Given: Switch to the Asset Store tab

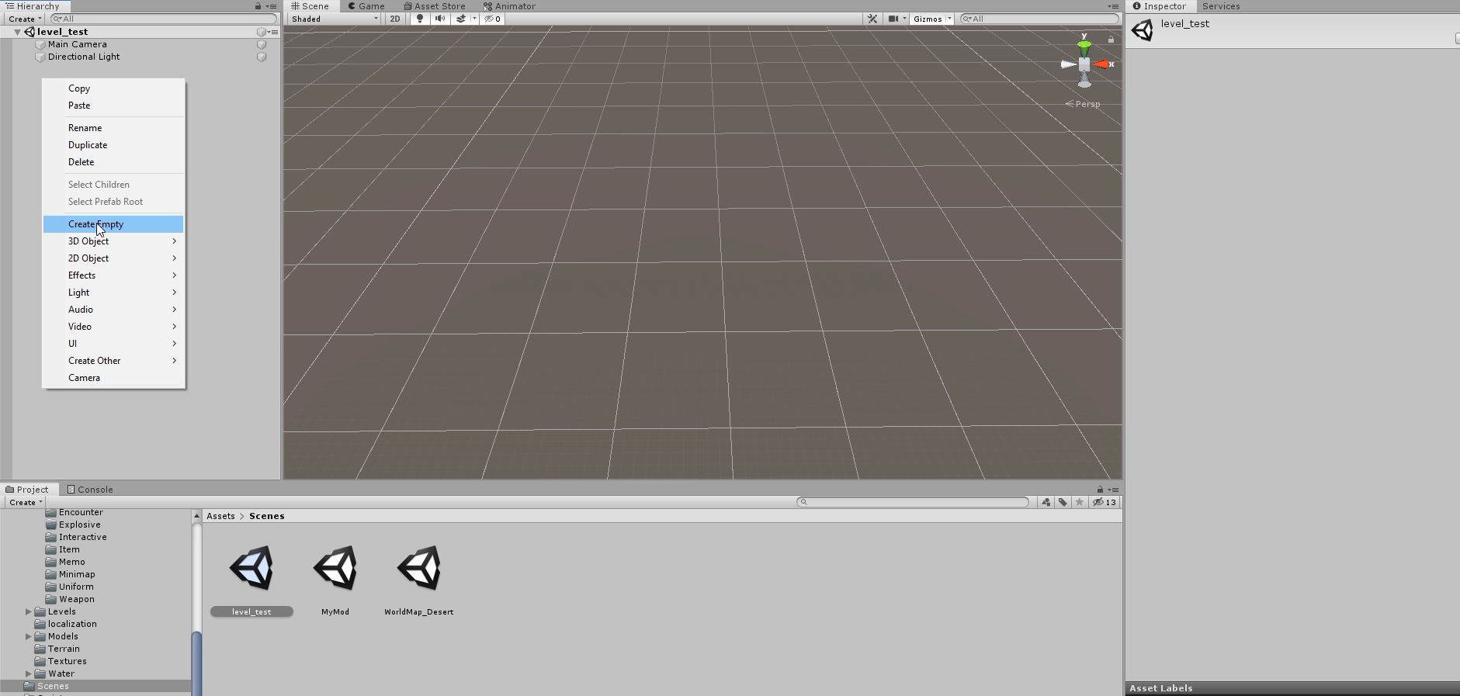Looking at the screenshot, I should click(x=435, y=6).
